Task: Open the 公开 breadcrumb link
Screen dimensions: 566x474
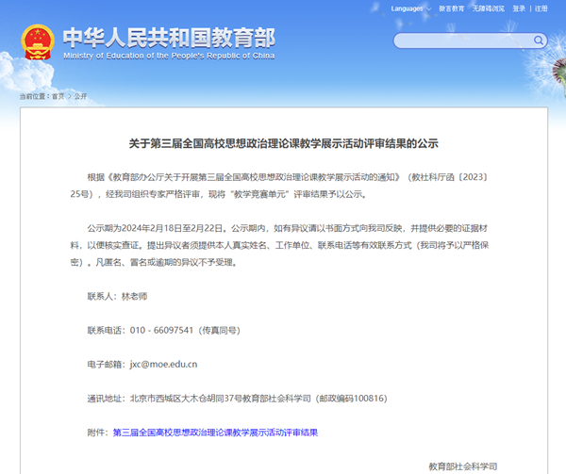Action: (x=80, y=96)
